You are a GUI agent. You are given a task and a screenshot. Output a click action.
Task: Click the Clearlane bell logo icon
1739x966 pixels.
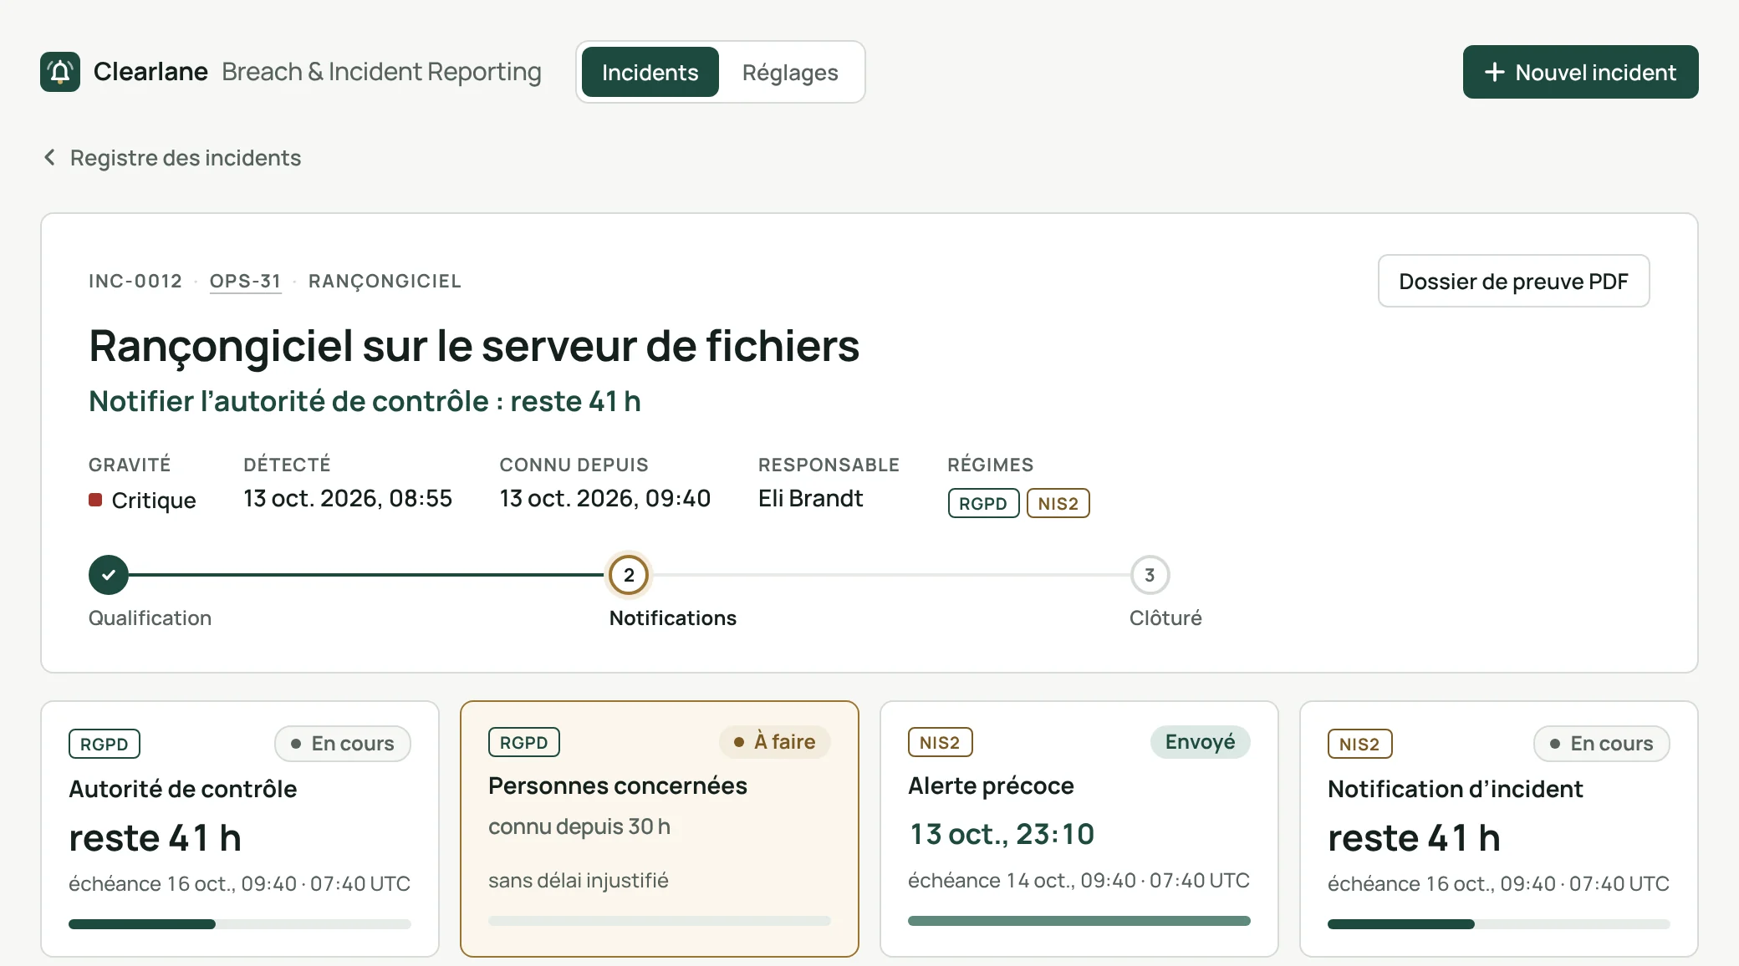click(x=60, y=72)
